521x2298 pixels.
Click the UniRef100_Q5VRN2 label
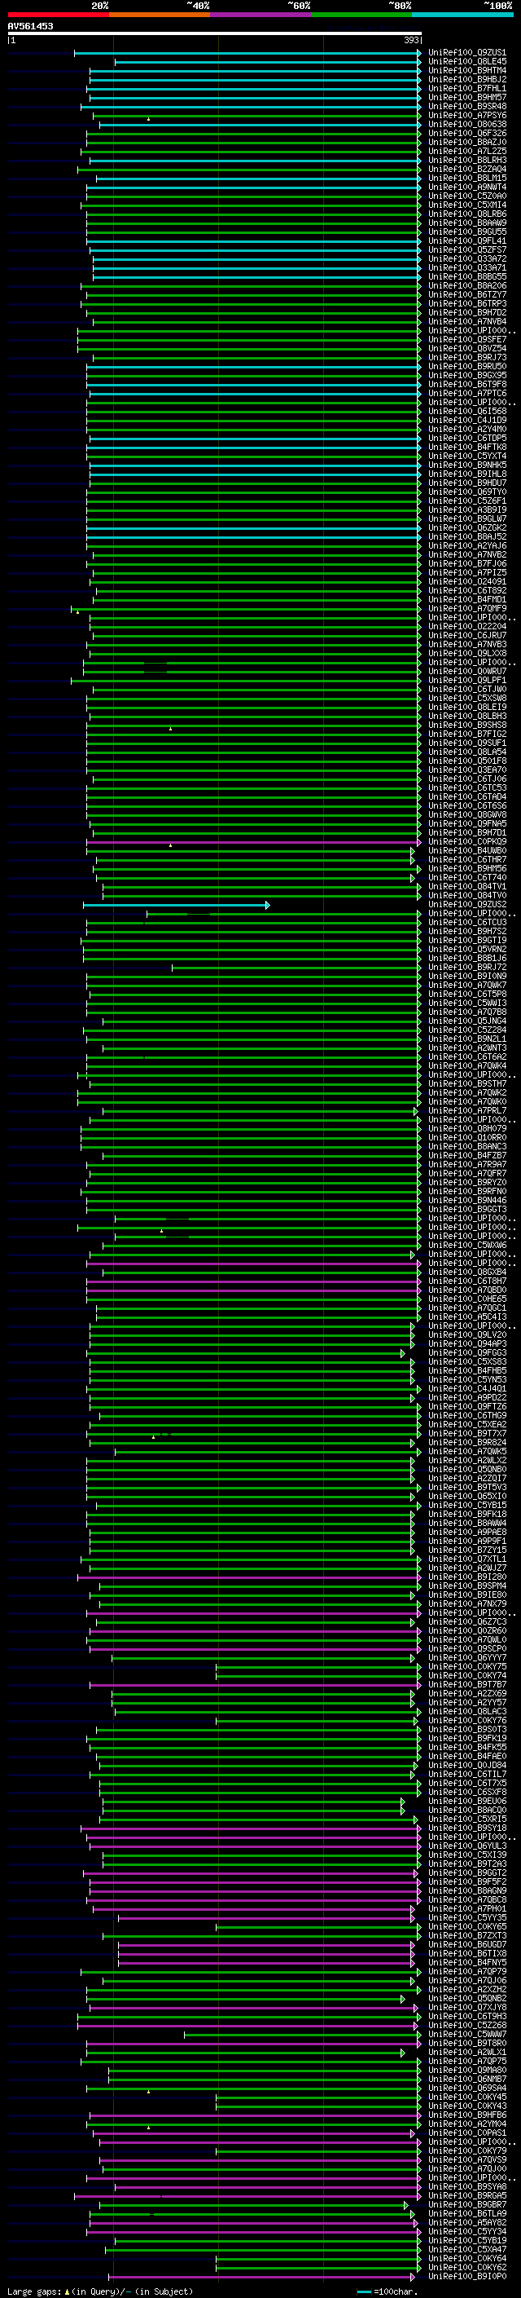click(x=466, y=950)
